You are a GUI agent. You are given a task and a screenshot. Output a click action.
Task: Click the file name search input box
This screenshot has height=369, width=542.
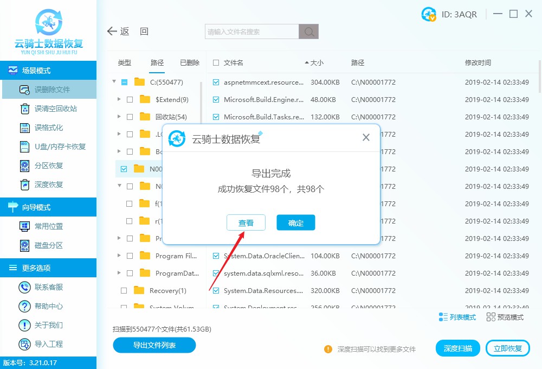251,31
